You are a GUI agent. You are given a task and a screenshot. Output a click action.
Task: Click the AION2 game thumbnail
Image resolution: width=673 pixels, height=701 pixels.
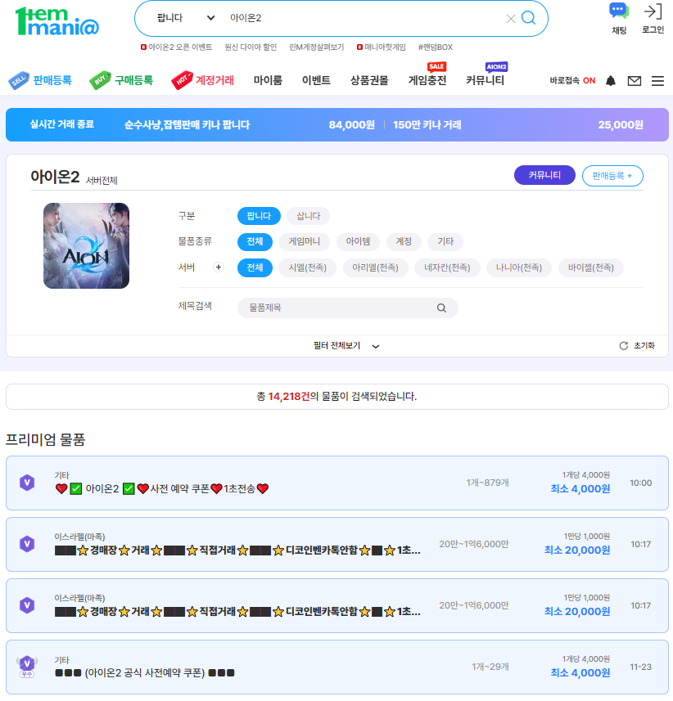tap(86, 245)
